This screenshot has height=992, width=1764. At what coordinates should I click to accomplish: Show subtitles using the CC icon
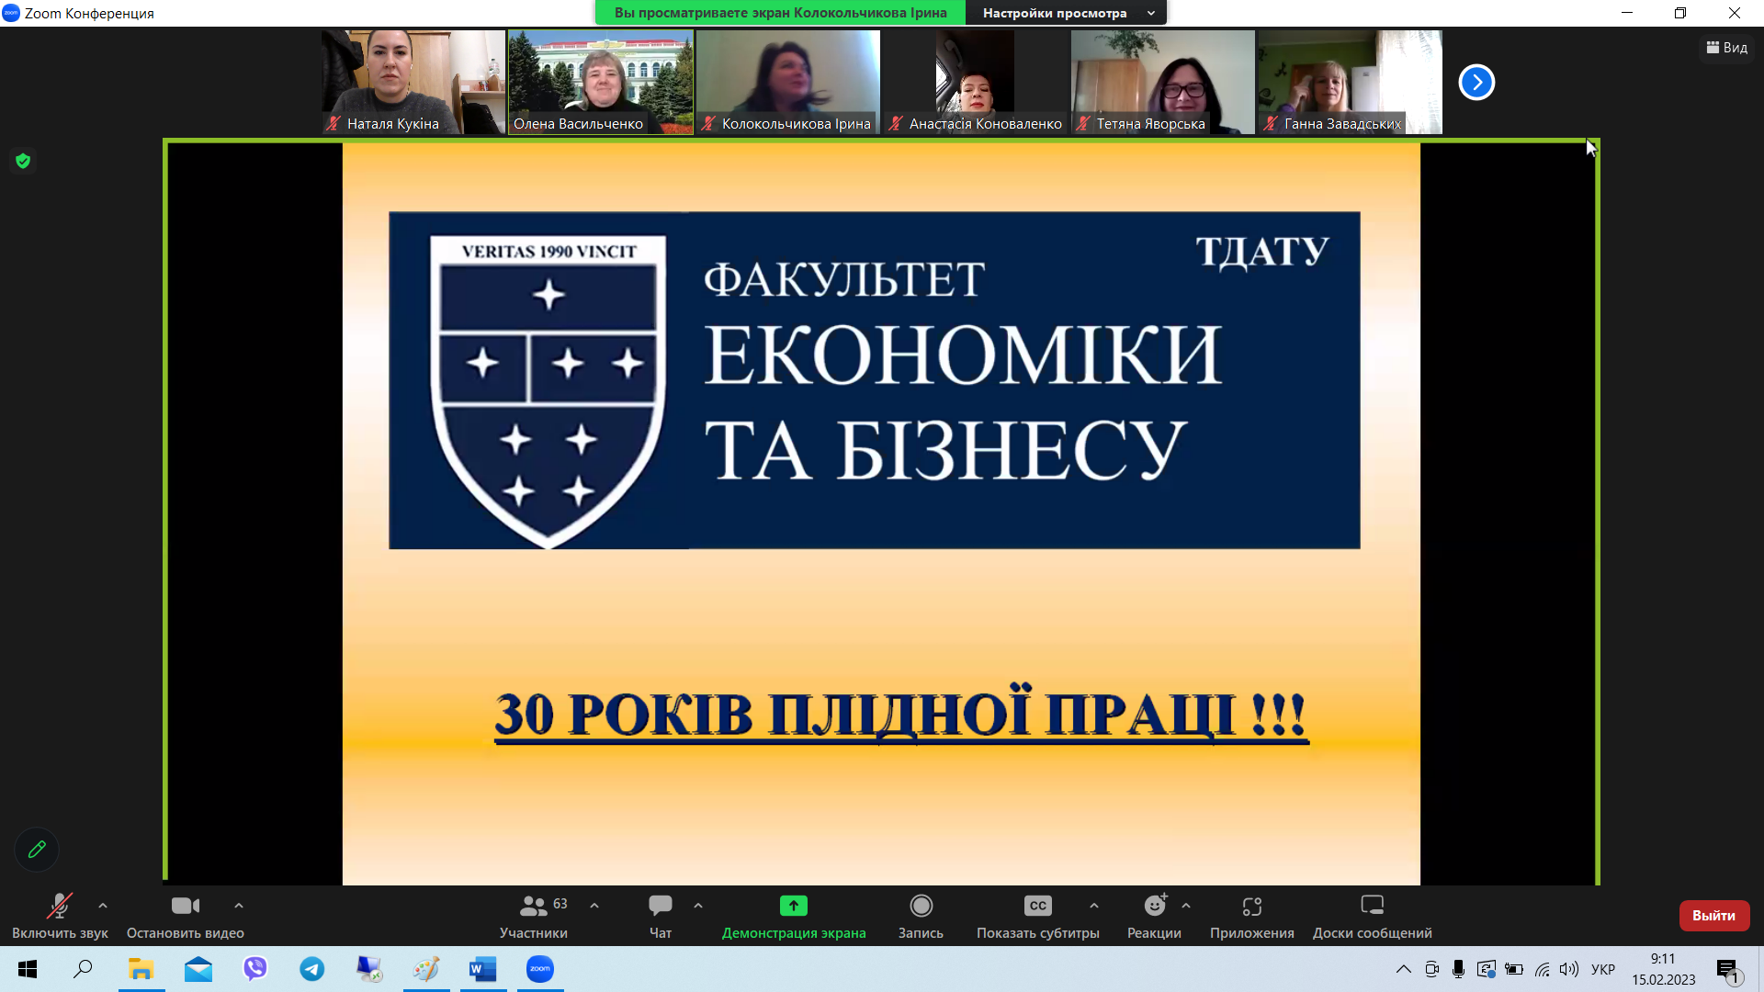(x=1037, y=907)
